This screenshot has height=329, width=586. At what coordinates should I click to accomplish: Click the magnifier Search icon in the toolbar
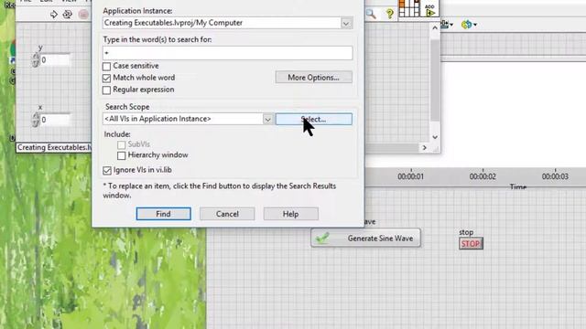[371, 14]
